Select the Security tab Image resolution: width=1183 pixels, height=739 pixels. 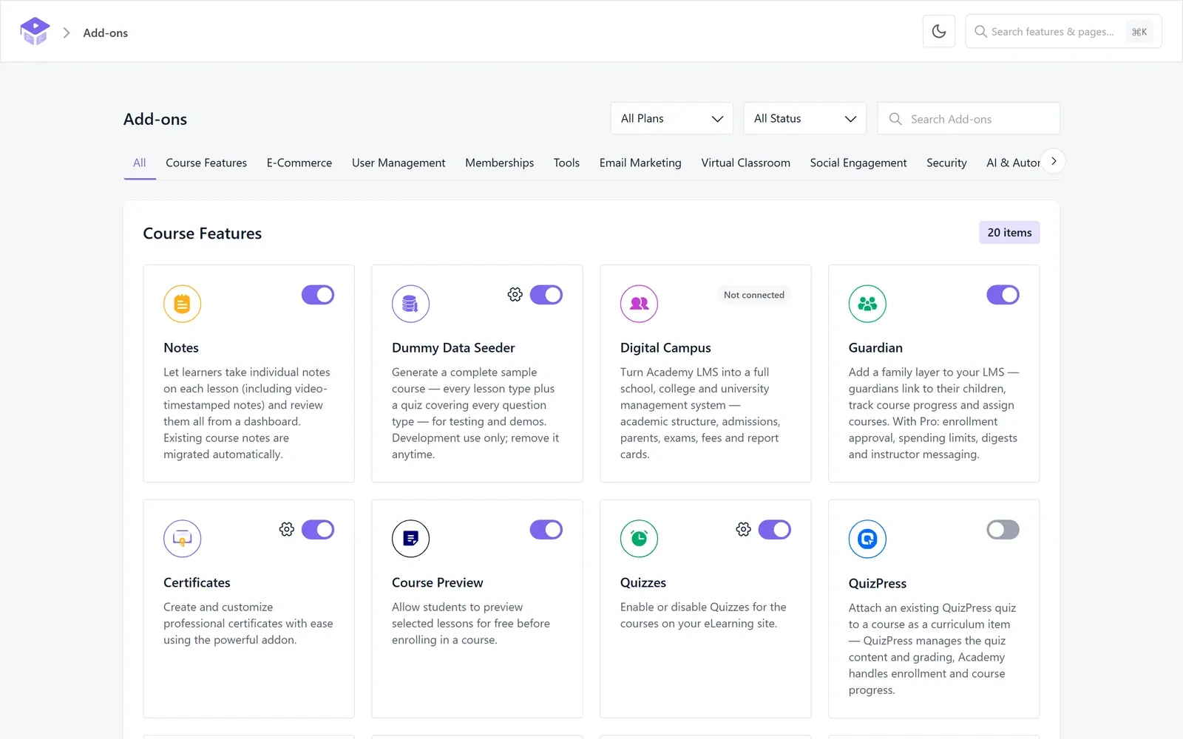[x=946, y=163]
